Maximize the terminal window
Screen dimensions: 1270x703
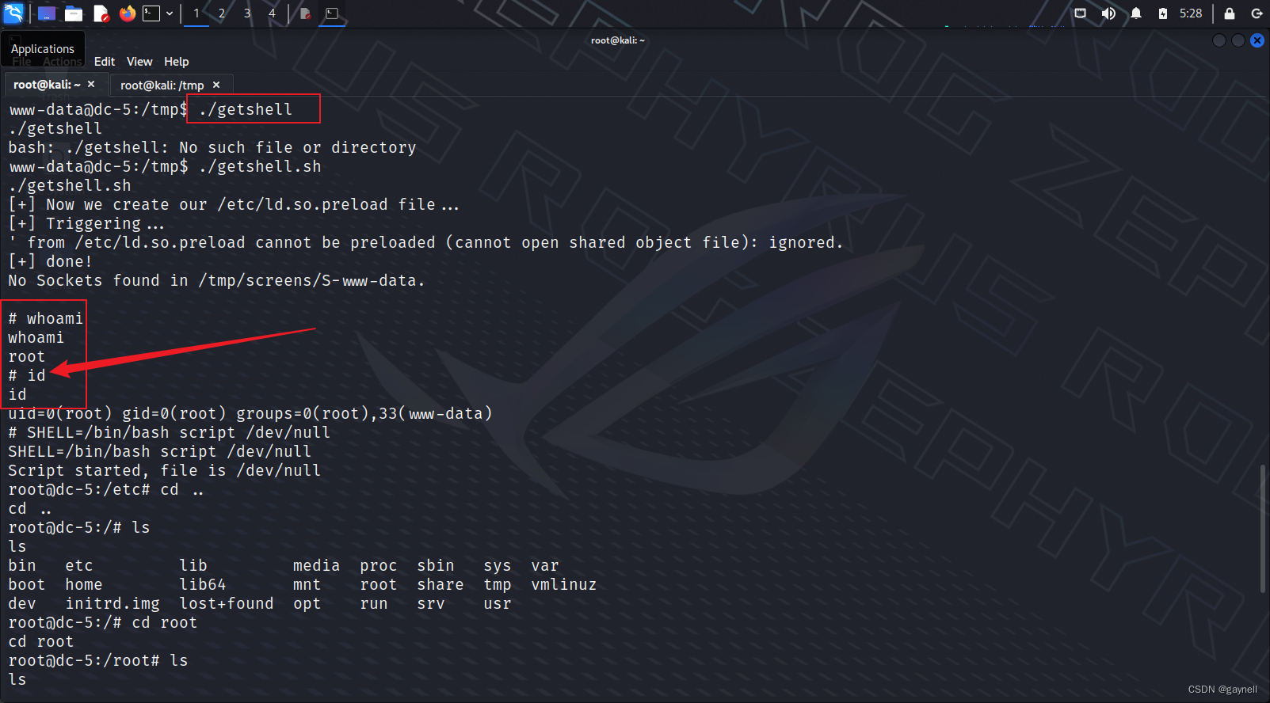point(1238,40)
